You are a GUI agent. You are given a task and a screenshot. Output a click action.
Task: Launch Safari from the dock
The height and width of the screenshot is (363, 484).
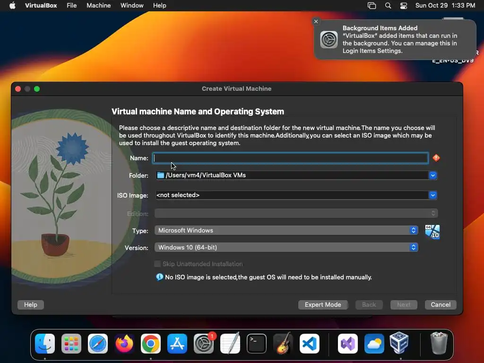point(98,344)
